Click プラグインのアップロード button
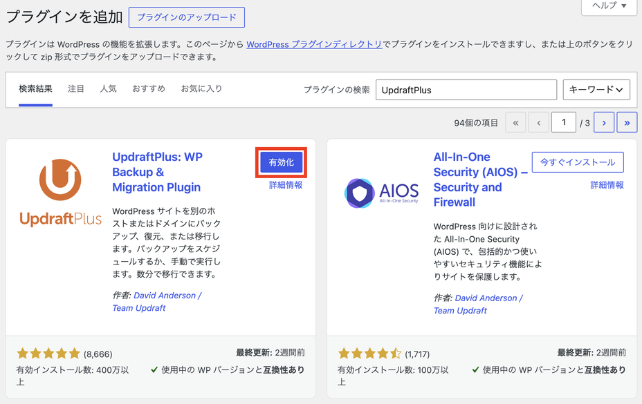This screenshot has height=404, width=642. (187, 17)
